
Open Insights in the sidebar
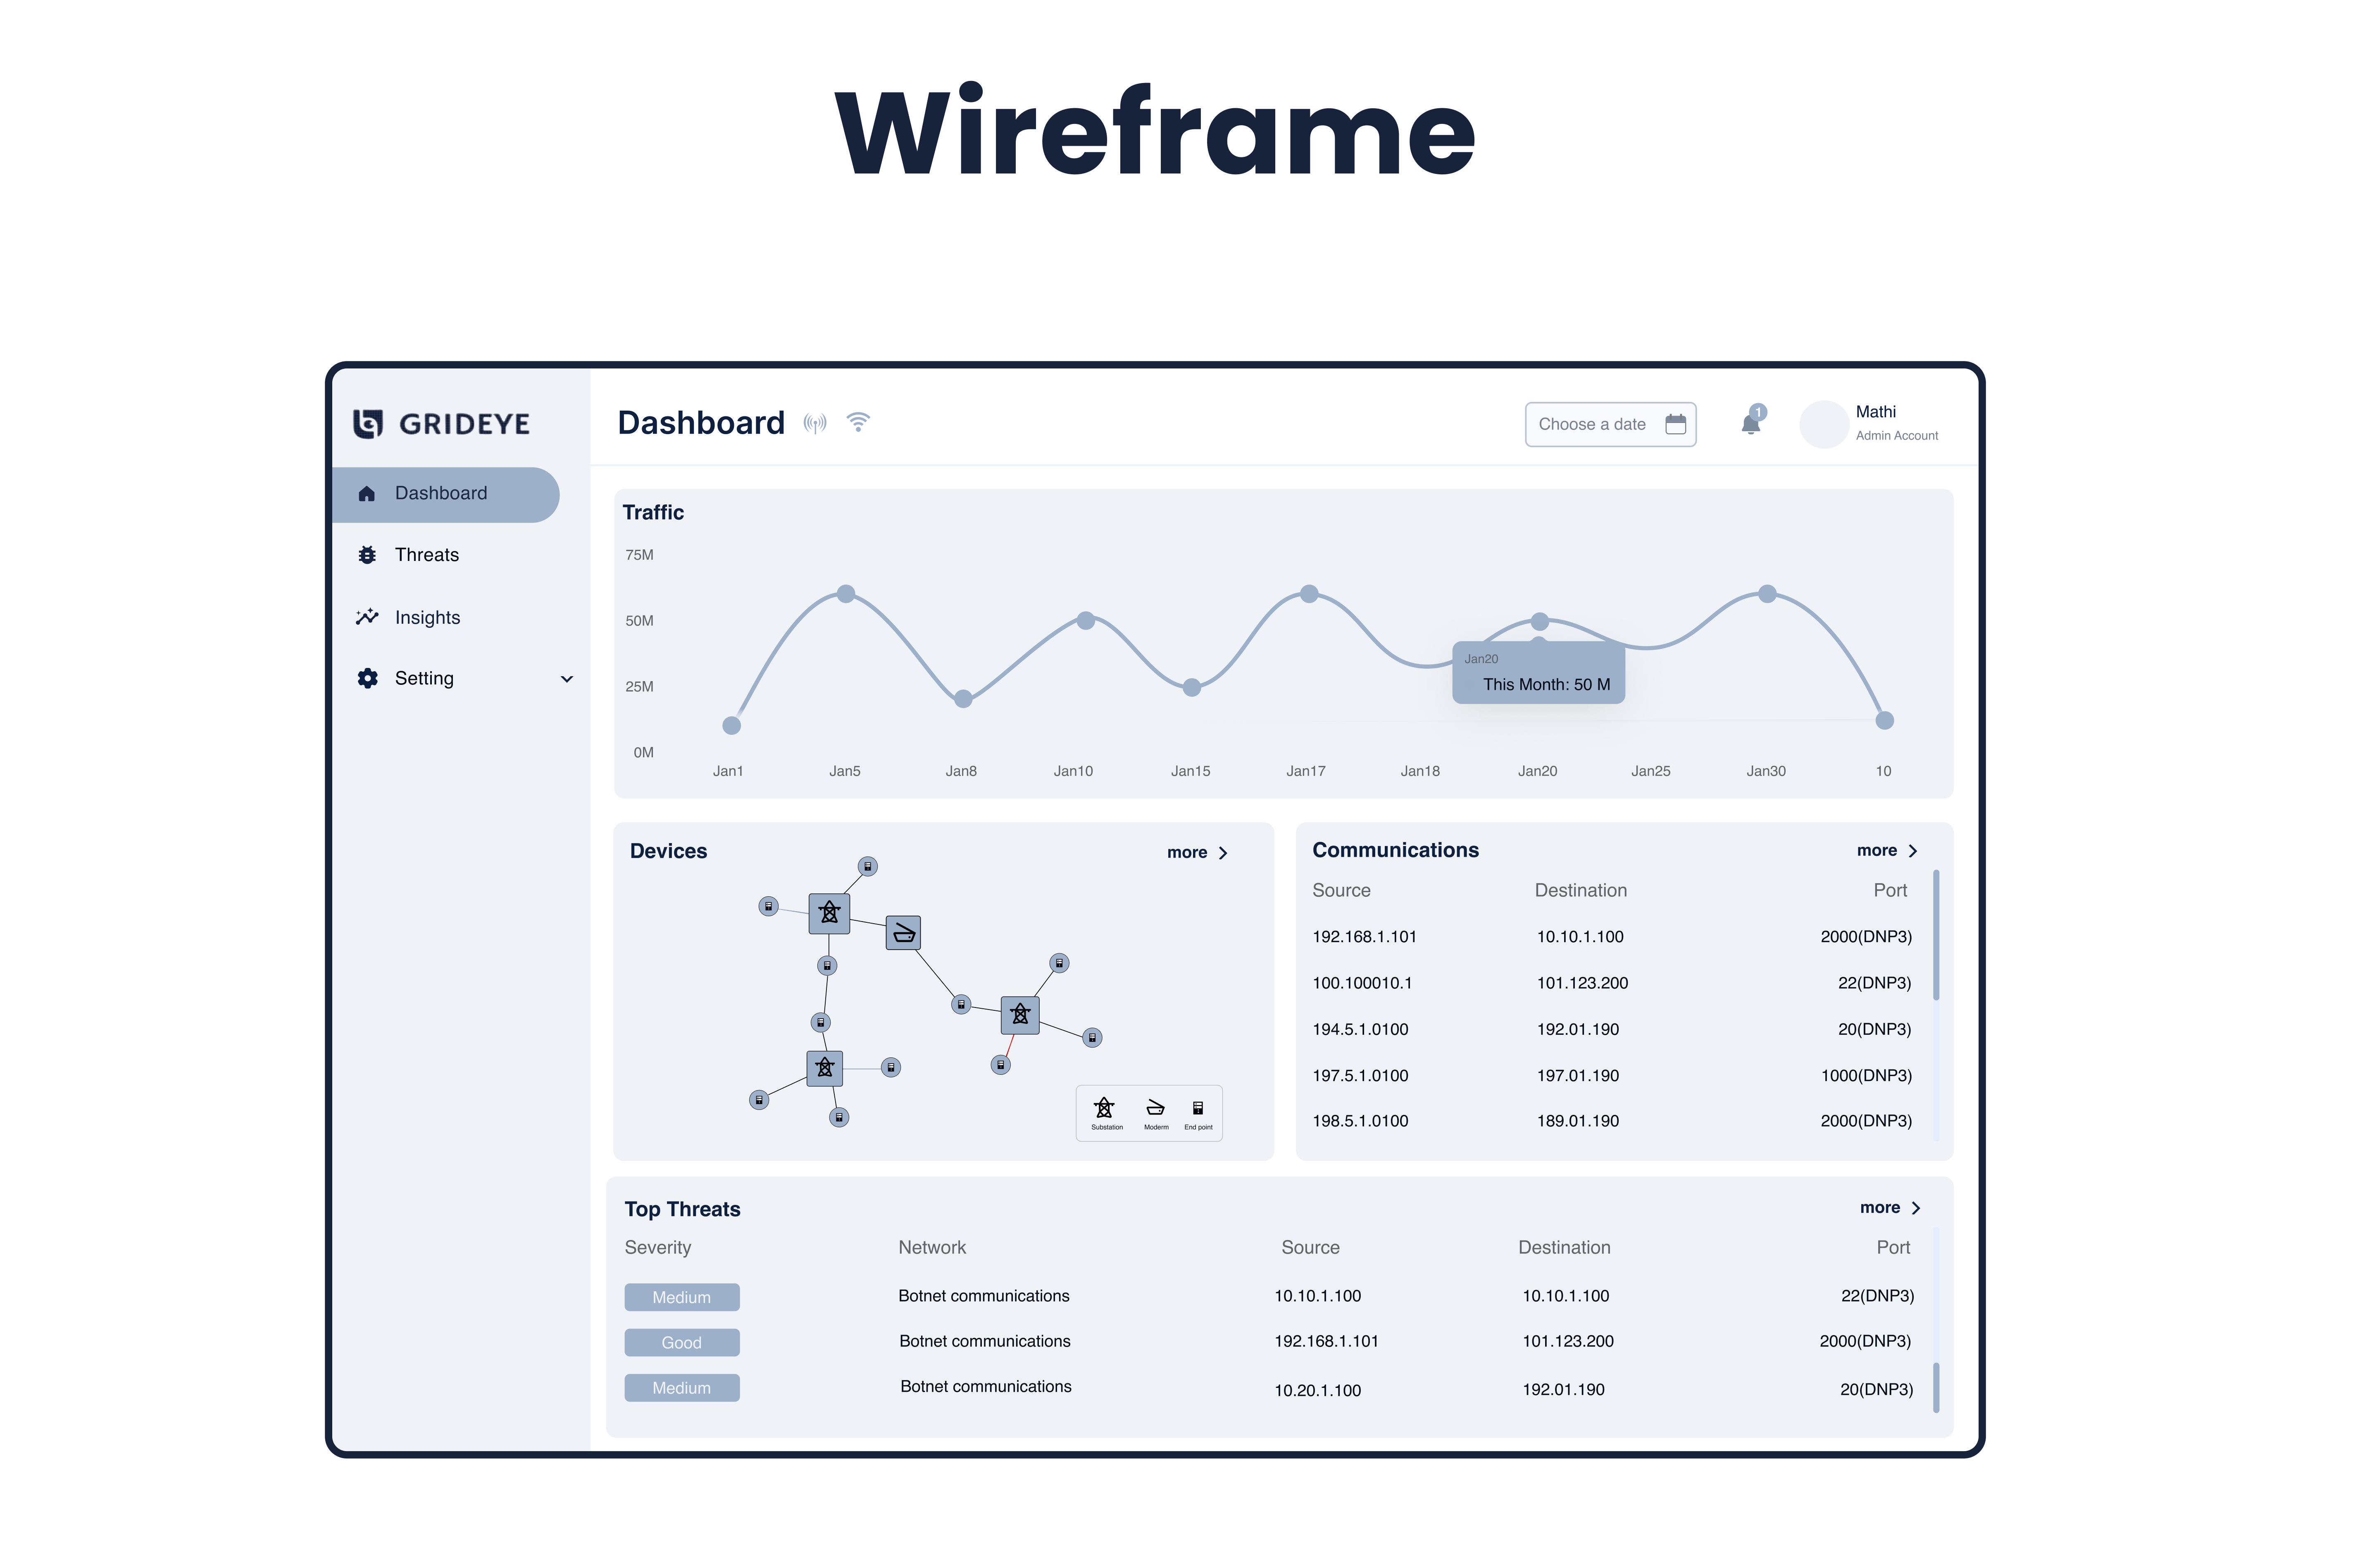coord(427,617)
